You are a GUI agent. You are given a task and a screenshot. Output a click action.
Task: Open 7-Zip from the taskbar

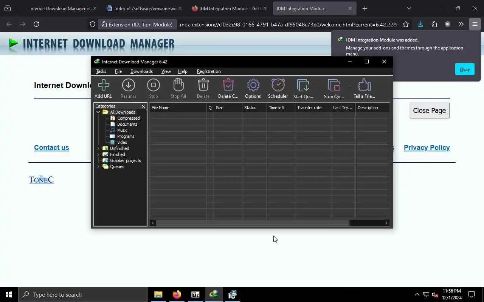(x=195, y=294)
